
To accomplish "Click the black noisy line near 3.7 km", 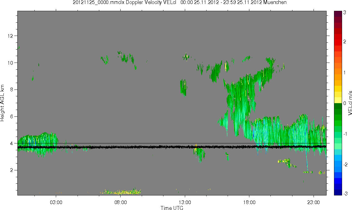I will pos(172,147).
